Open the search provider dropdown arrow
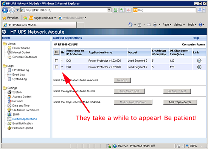The image size is (208, 149). [x=204, y=10]
